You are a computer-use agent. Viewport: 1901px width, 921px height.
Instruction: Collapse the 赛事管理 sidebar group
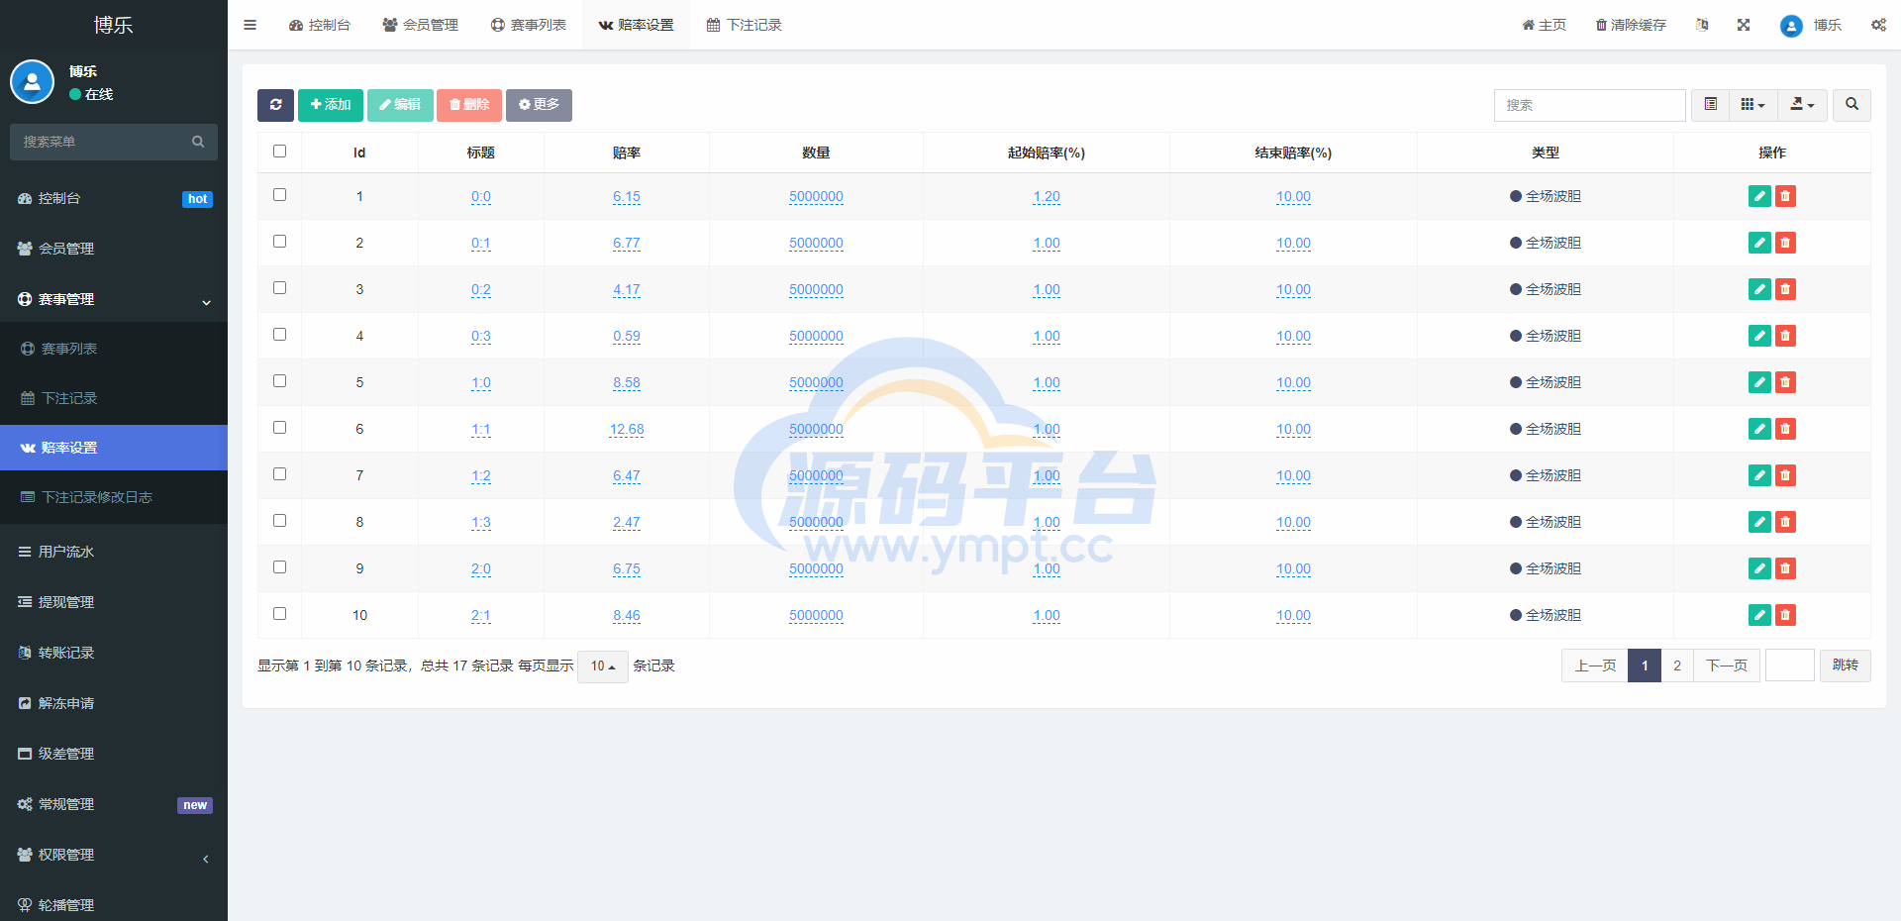[x=114, y=299]
